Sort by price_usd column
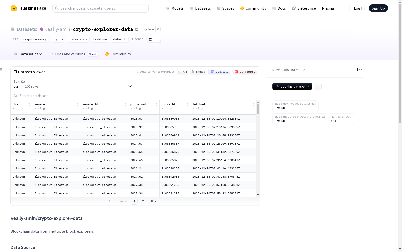 pos(157,104)
